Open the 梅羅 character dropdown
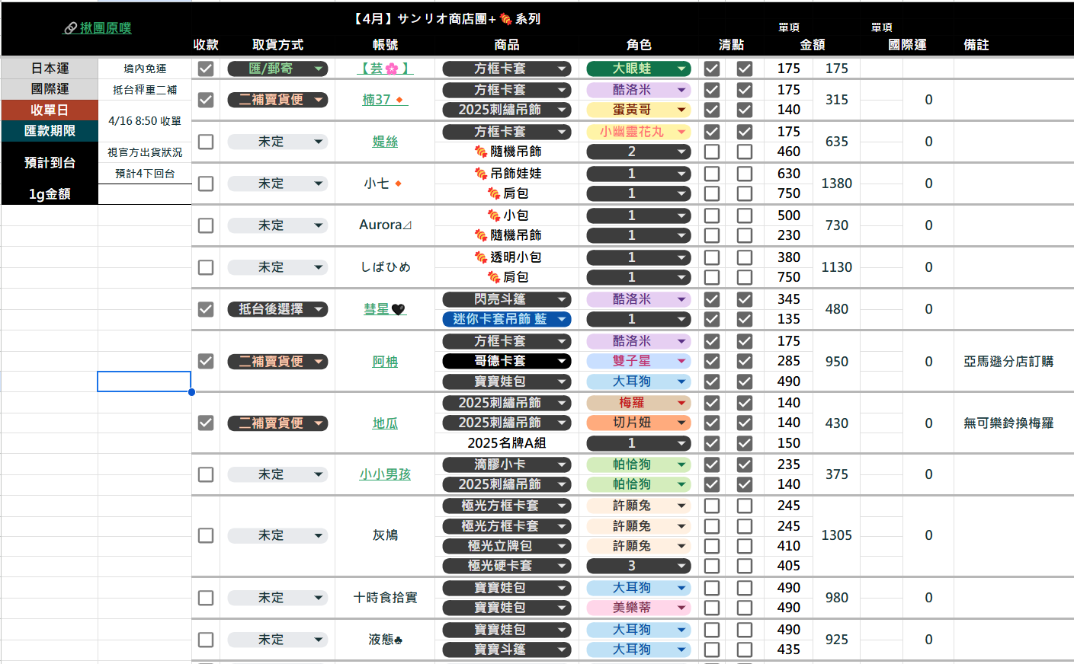 [639, 403]
